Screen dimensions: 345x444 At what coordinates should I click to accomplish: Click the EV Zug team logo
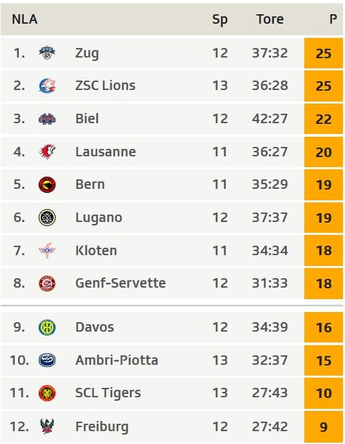[47, 53]
